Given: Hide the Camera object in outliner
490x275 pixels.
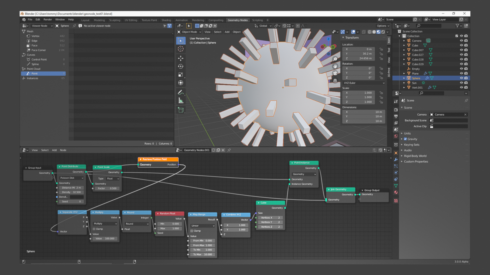Looking at the screenshot, I should pos(461,41).
